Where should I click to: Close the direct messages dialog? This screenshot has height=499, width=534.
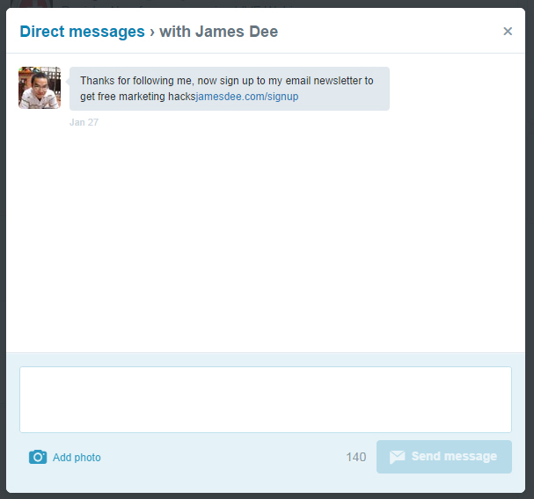(508, 32)
